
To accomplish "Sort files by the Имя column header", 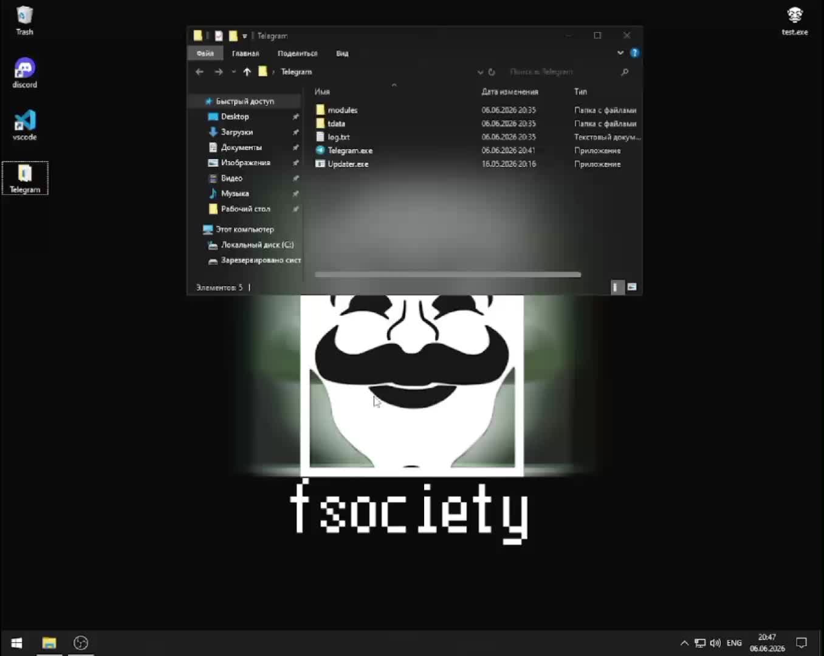I will pyautogui.click(x=322, y=92).
